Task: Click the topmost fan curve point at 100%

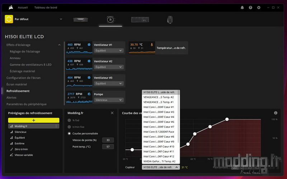Action: point(227,119)
